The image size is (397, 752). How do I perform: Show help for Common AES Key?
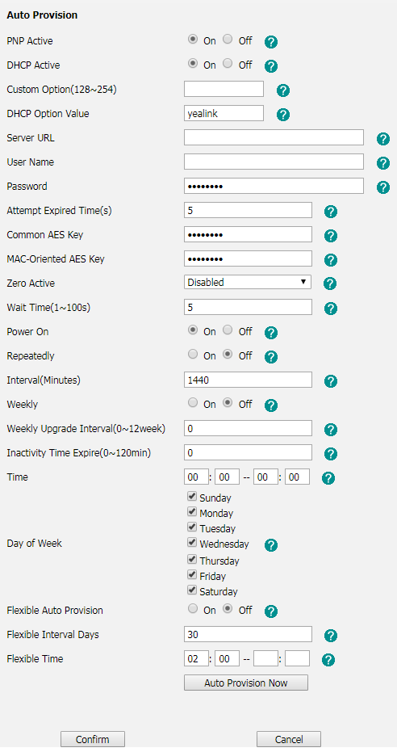(331, 236)
